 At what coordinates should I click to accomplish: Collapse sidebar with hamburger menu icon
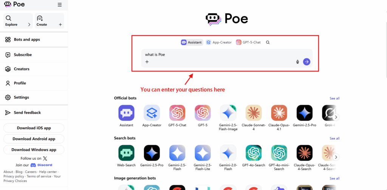pos(60,5)
